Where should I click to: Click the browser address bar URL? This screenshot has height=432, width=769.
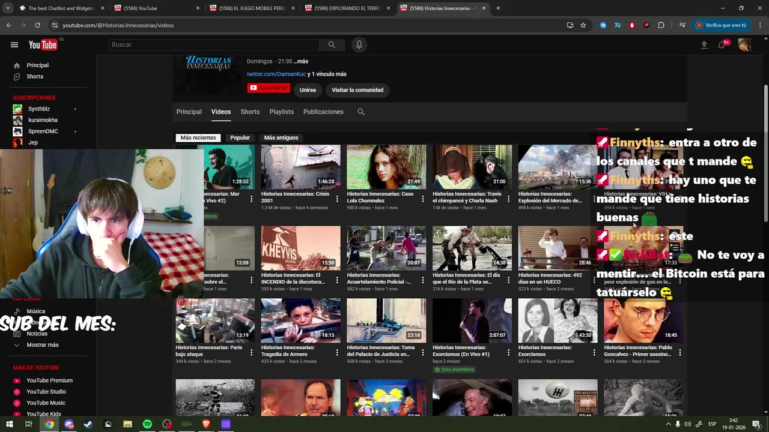[118, 25]
